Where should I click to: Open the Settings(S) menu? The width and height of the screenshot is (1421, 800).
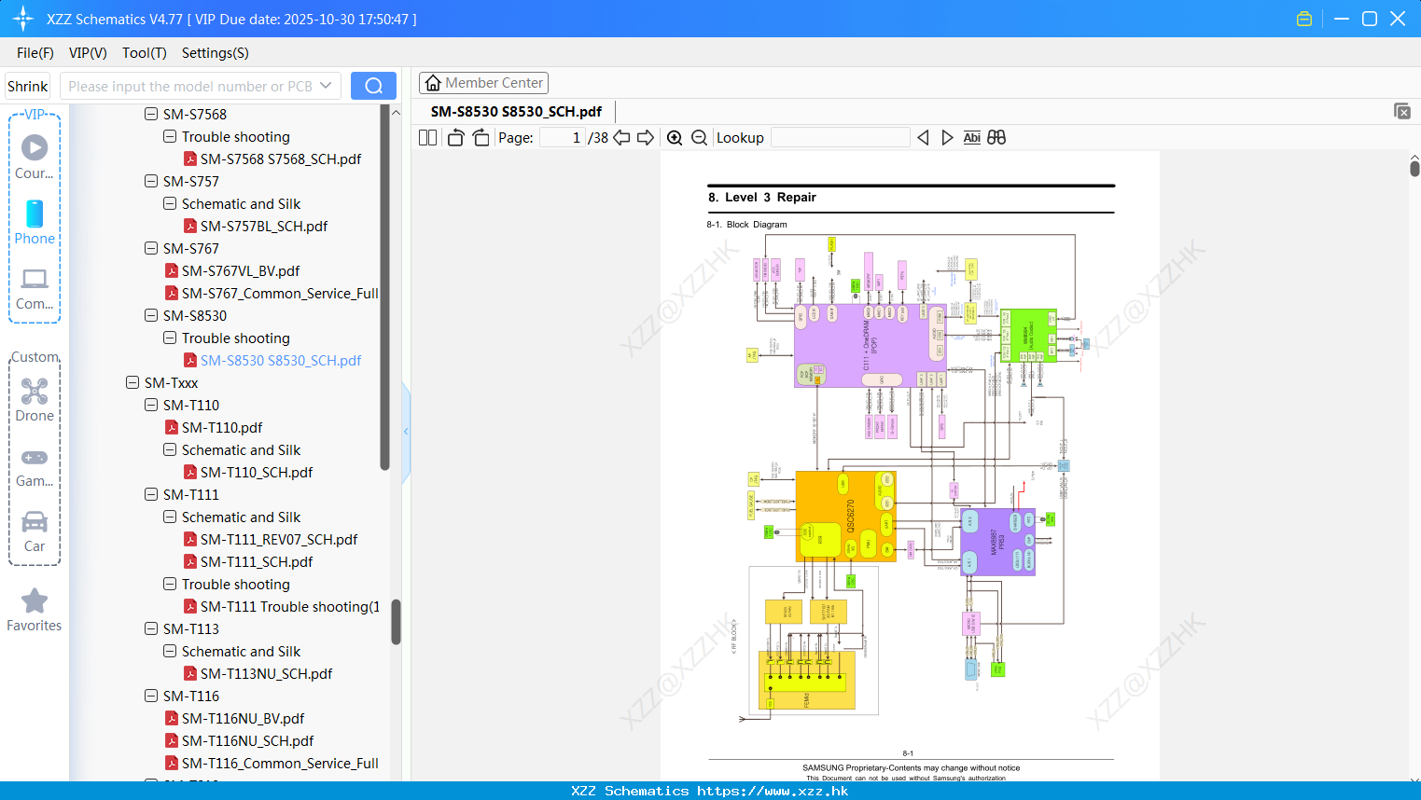216,53
